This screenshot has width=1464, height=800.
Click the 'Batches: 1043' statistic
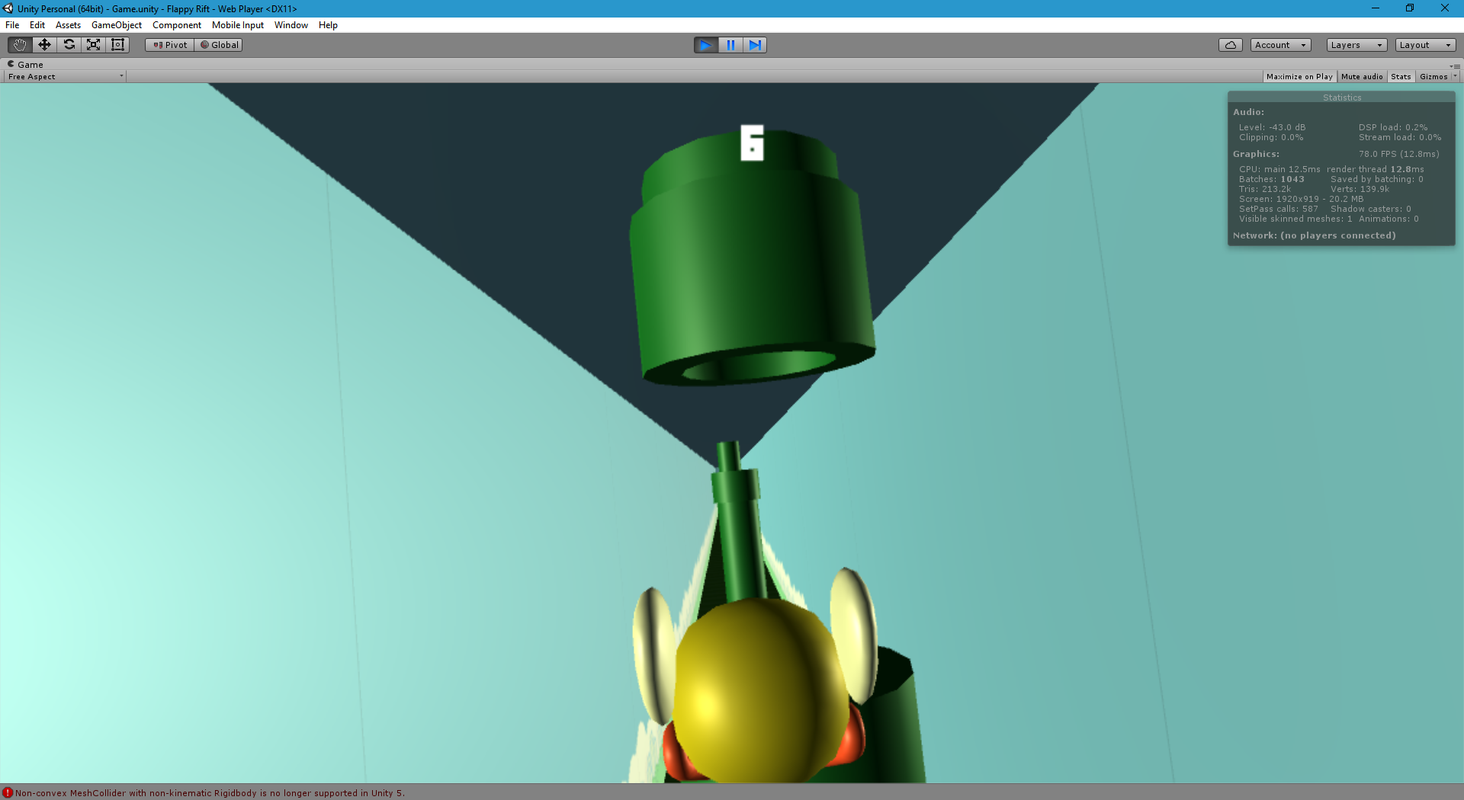click(1272, 179)
